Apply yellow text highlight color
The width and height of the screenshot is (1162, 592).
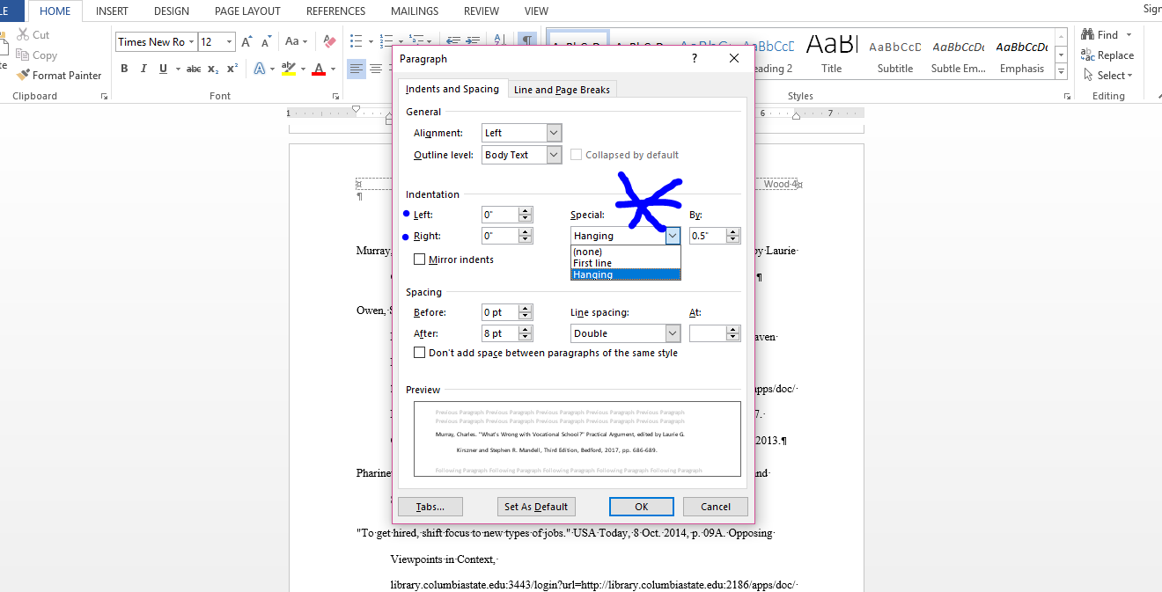[x=289, y=68]
